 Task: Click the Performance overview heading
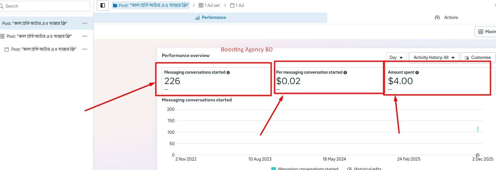186,55
